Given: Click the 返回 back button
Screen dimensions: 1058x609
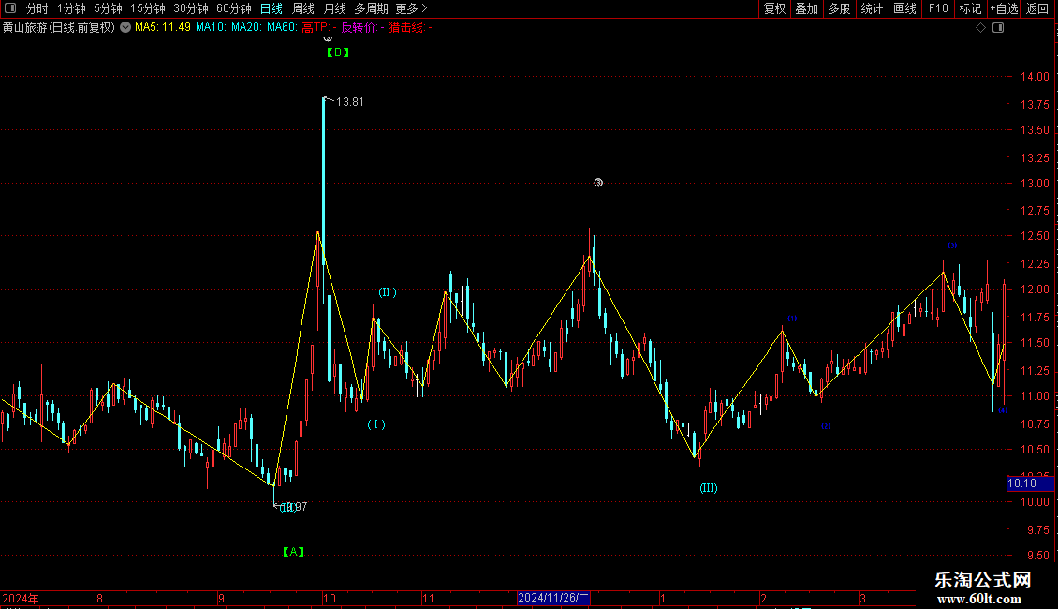Looking at the screenshot, I should tap(1037, 8).
